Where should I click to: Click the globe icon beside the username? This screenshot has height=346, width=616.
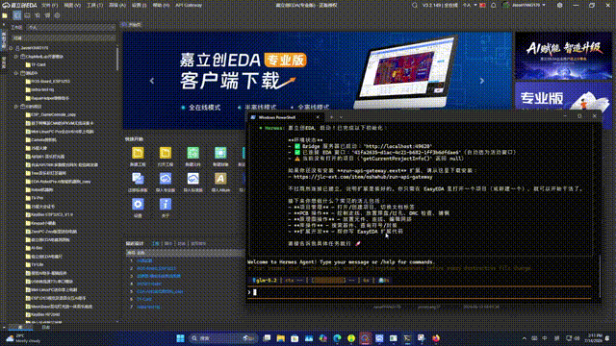point(505,5)
